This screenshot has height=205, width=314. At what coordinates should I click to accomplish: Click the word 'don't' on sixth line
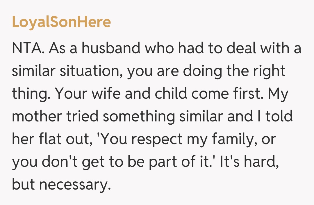[59, 162]
